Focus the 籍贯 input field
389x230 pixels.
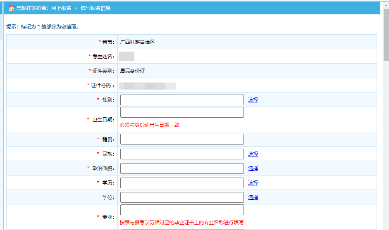pyautogui.click(x=182, y=139)
